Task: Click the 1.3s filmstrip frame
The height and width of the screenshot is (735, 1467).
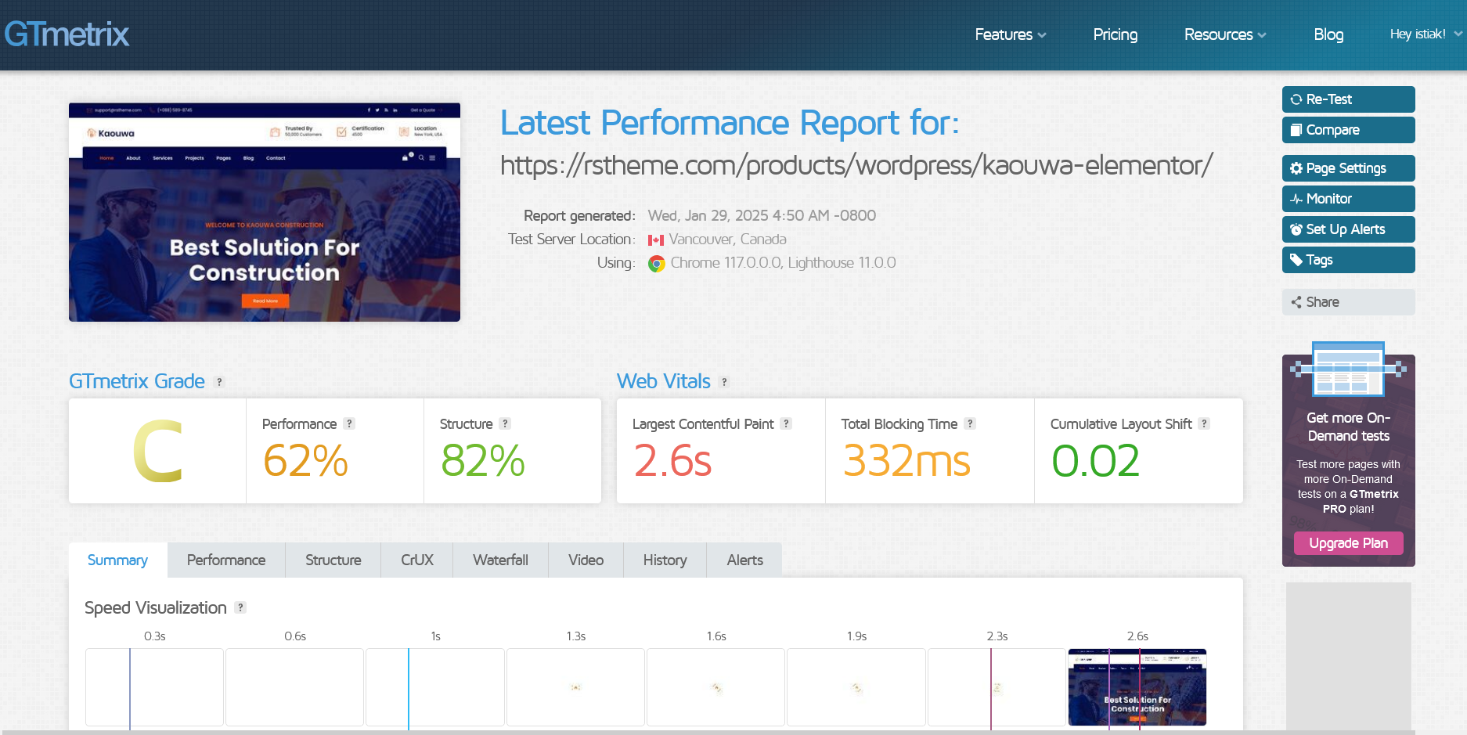Action: tap(575, 687)
